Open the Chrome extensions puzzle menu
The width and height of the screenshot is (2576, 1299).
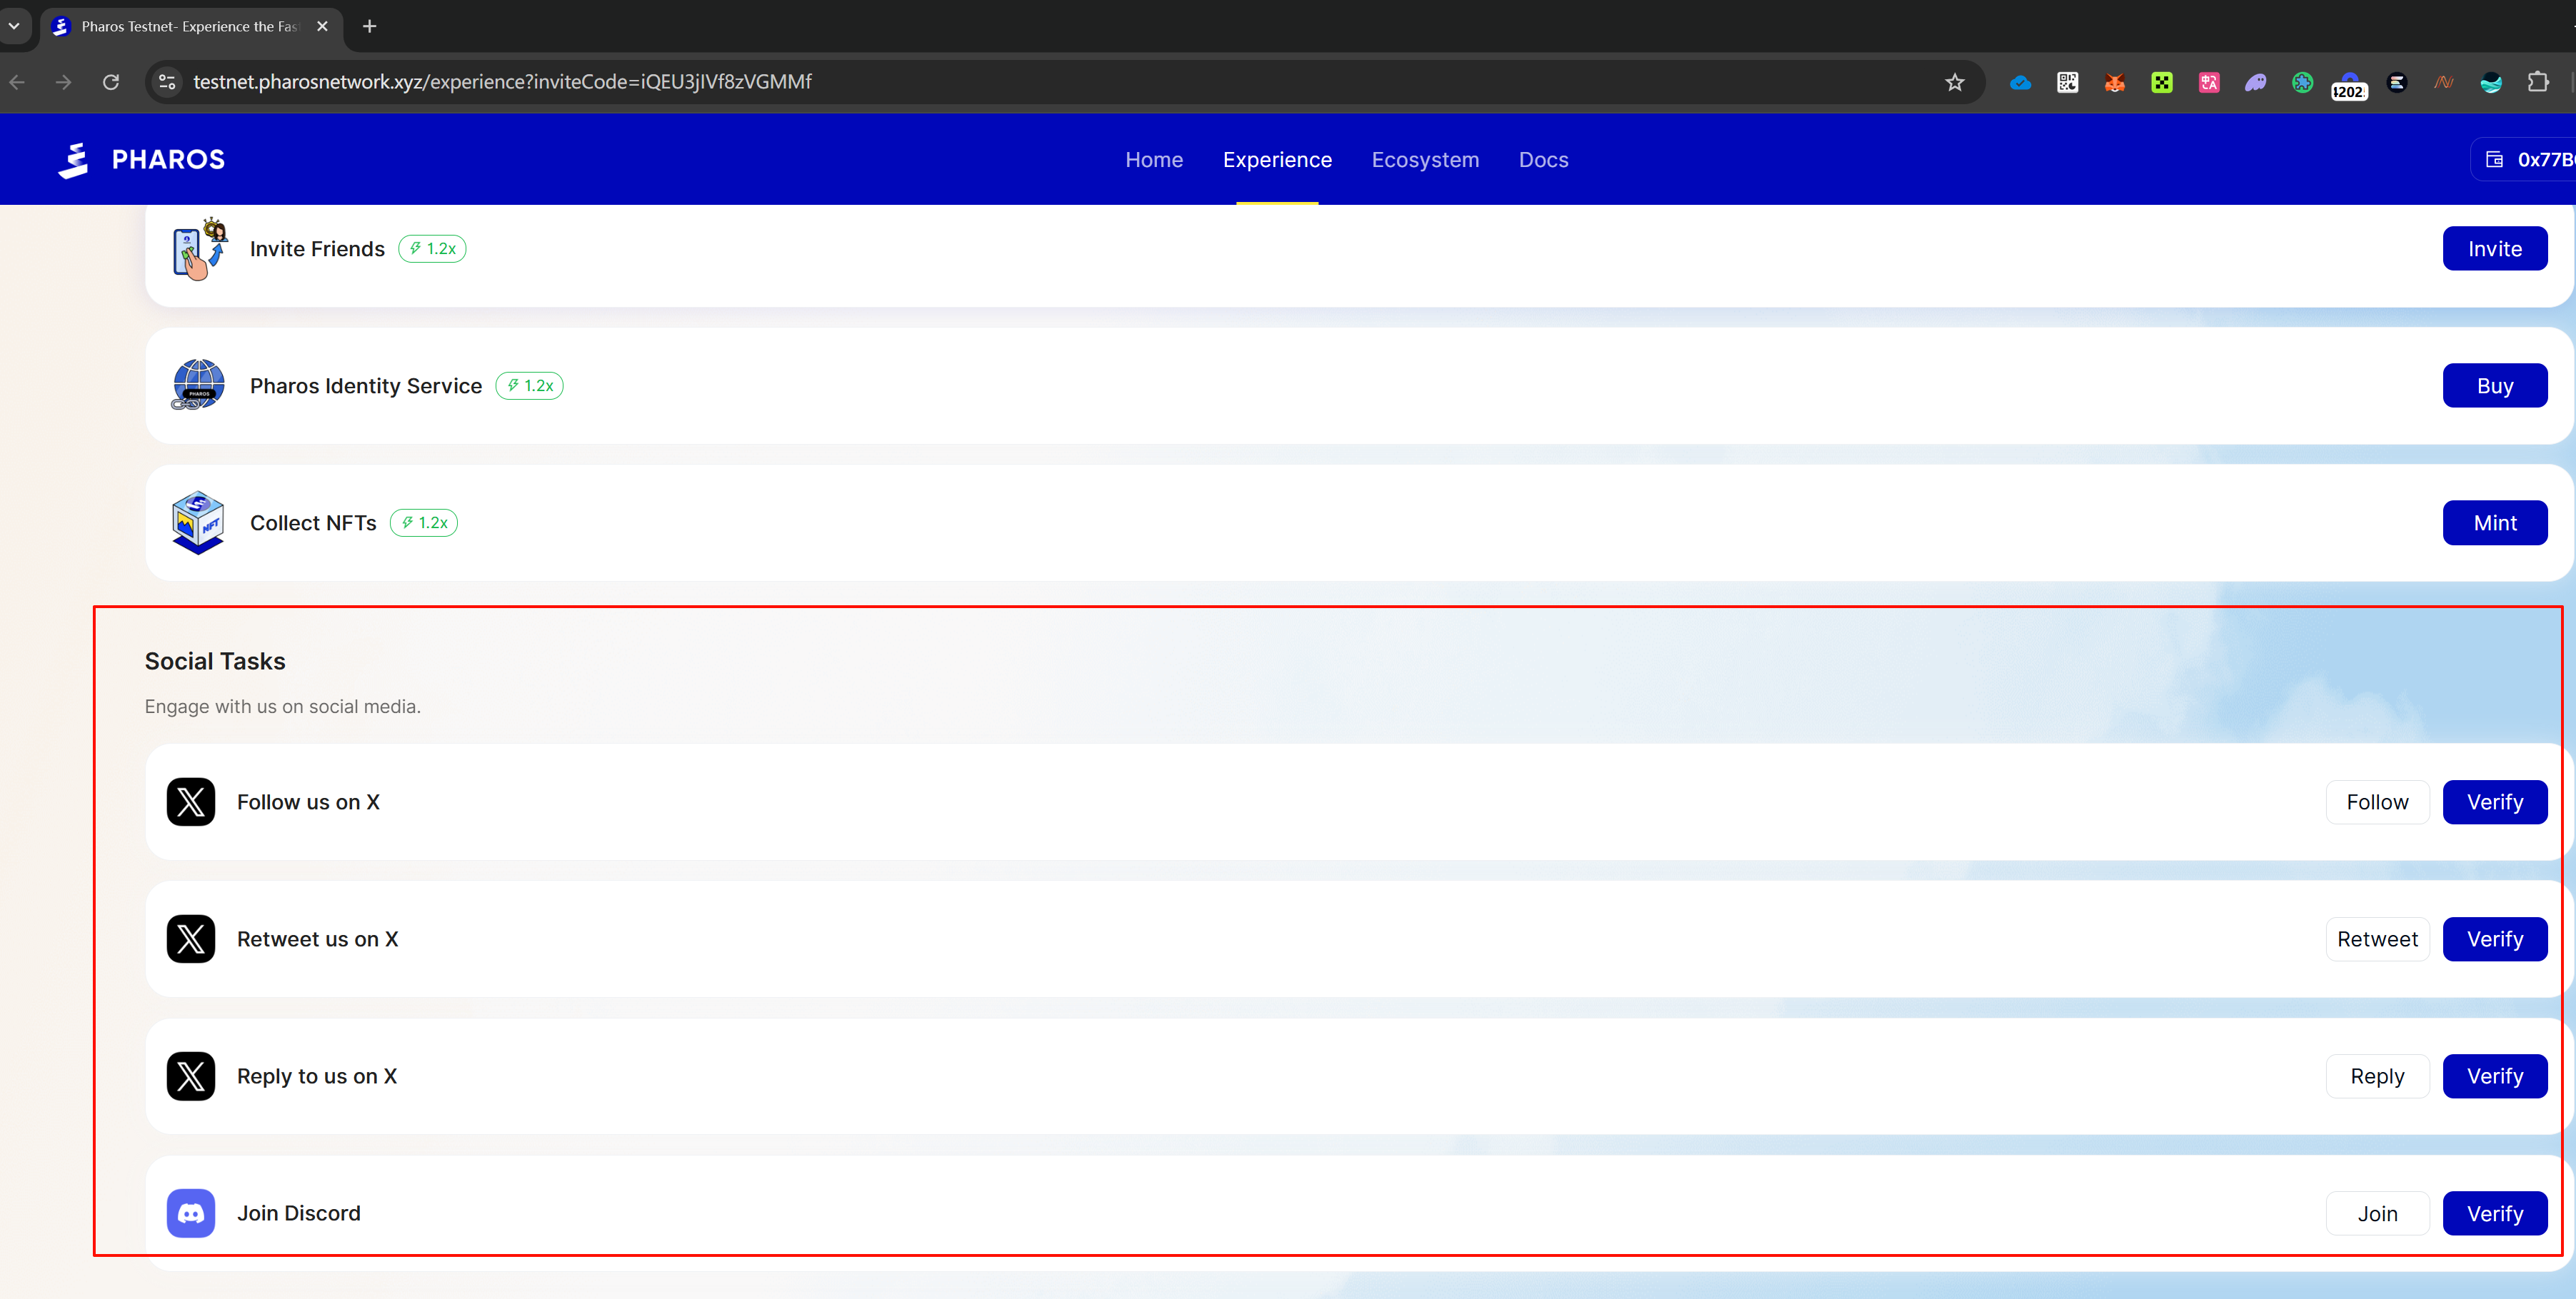(x=2538, y=82)
